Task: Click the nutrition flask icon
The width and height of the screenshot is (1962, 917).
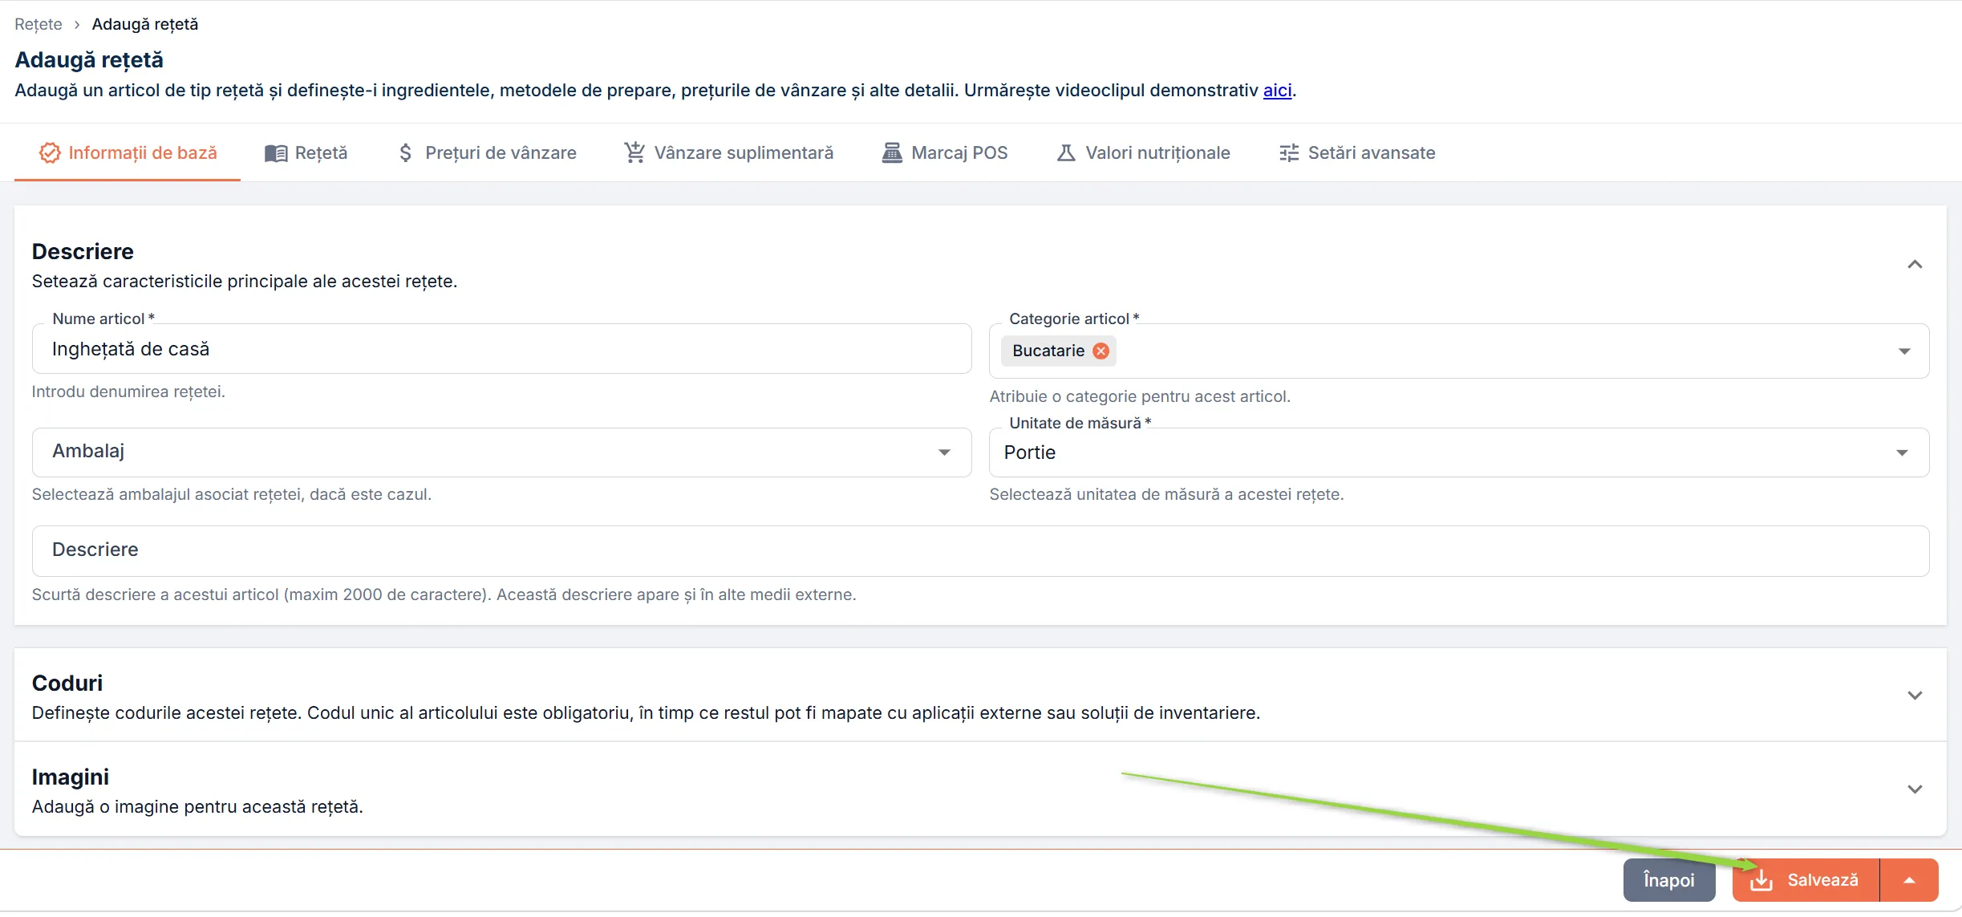Action: click(1066, 152)
